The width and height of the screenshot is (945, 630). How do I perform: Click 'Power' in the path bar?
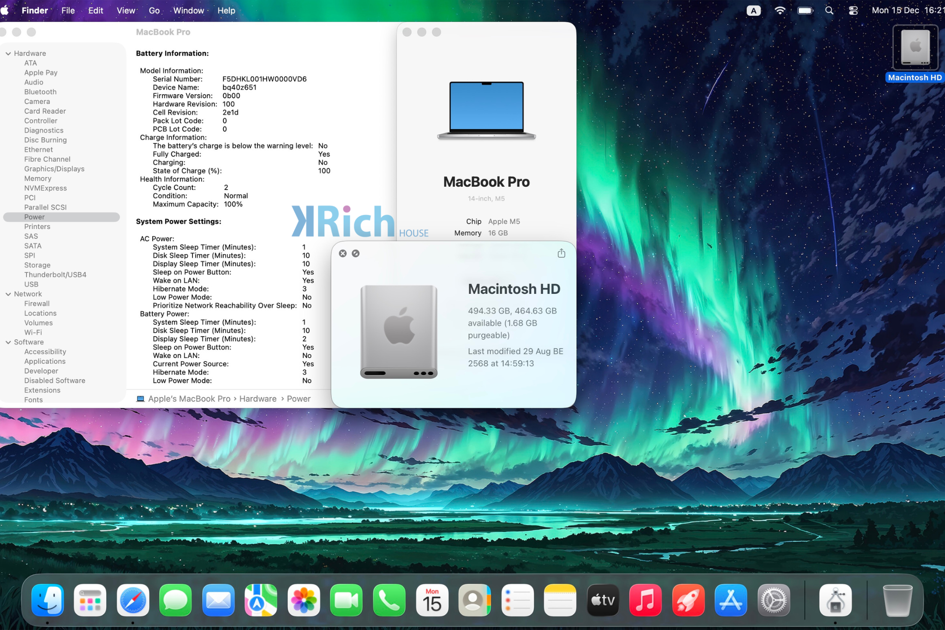click(299, 399)
